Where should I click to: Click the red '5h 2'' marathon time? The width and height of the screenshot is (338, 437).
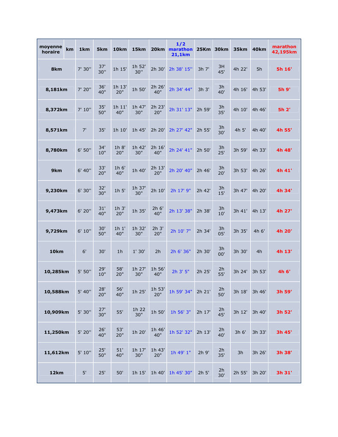click(x=284, y=110)
